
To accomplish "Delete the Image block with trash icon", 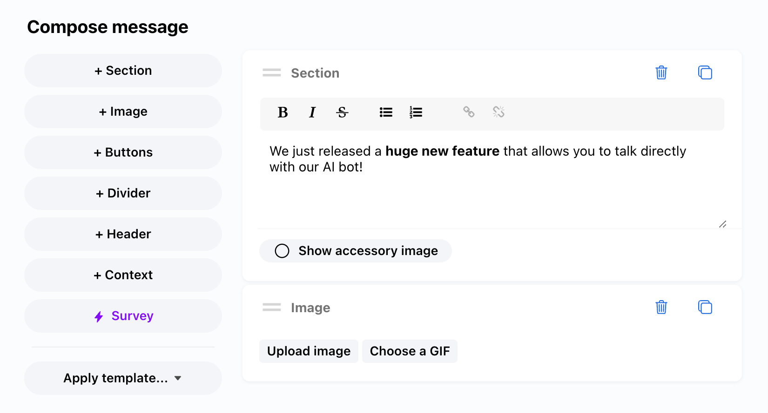I will pos(661,308).
